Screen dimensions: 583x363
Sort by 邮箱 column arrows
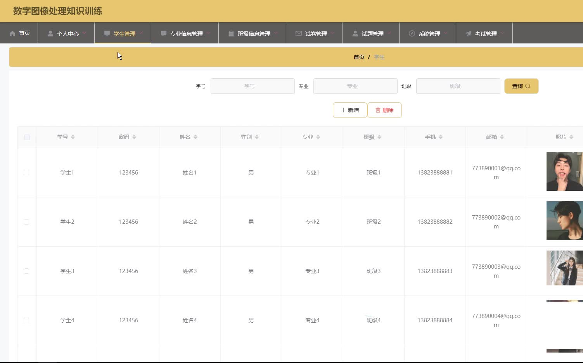[x=502, y=137]
